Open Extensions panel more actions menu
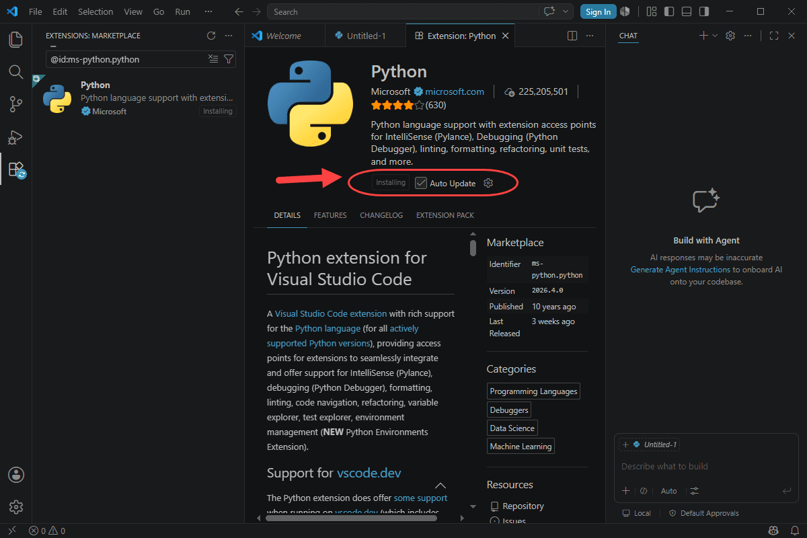Viewport: 807px width, 538px height. pyautogui.click(x=229, y=36)
